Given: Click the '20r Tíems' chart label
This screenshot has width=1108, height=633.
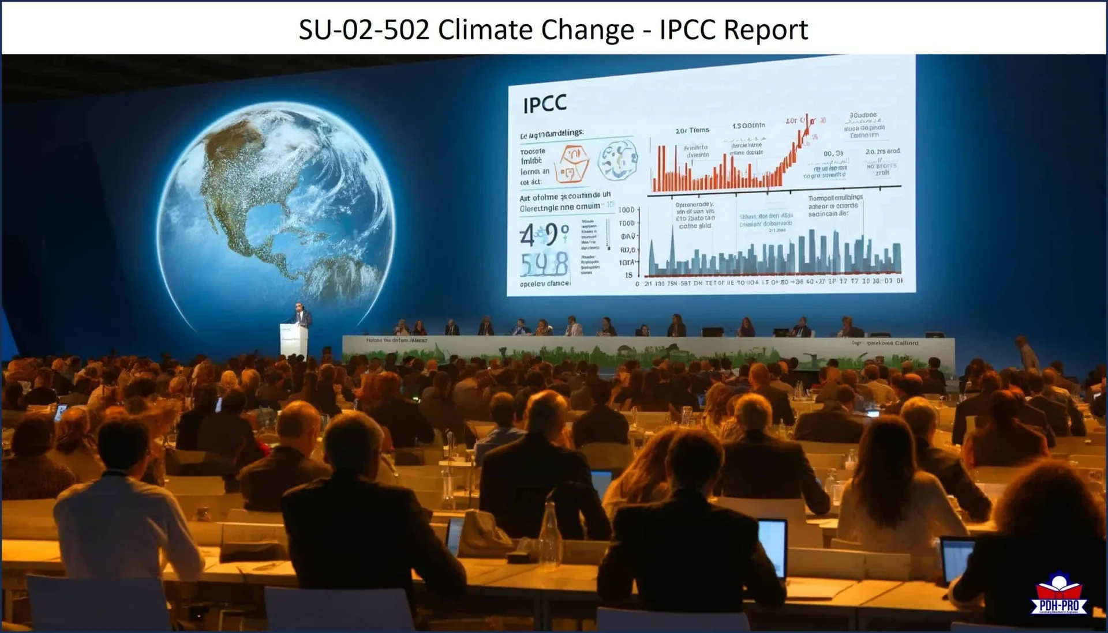Looking at the screenshot, I should [x=692, y=130].
